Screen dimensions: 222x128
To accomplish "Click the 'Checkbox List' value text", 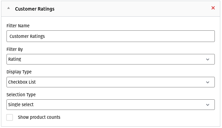I will [22, 82].
